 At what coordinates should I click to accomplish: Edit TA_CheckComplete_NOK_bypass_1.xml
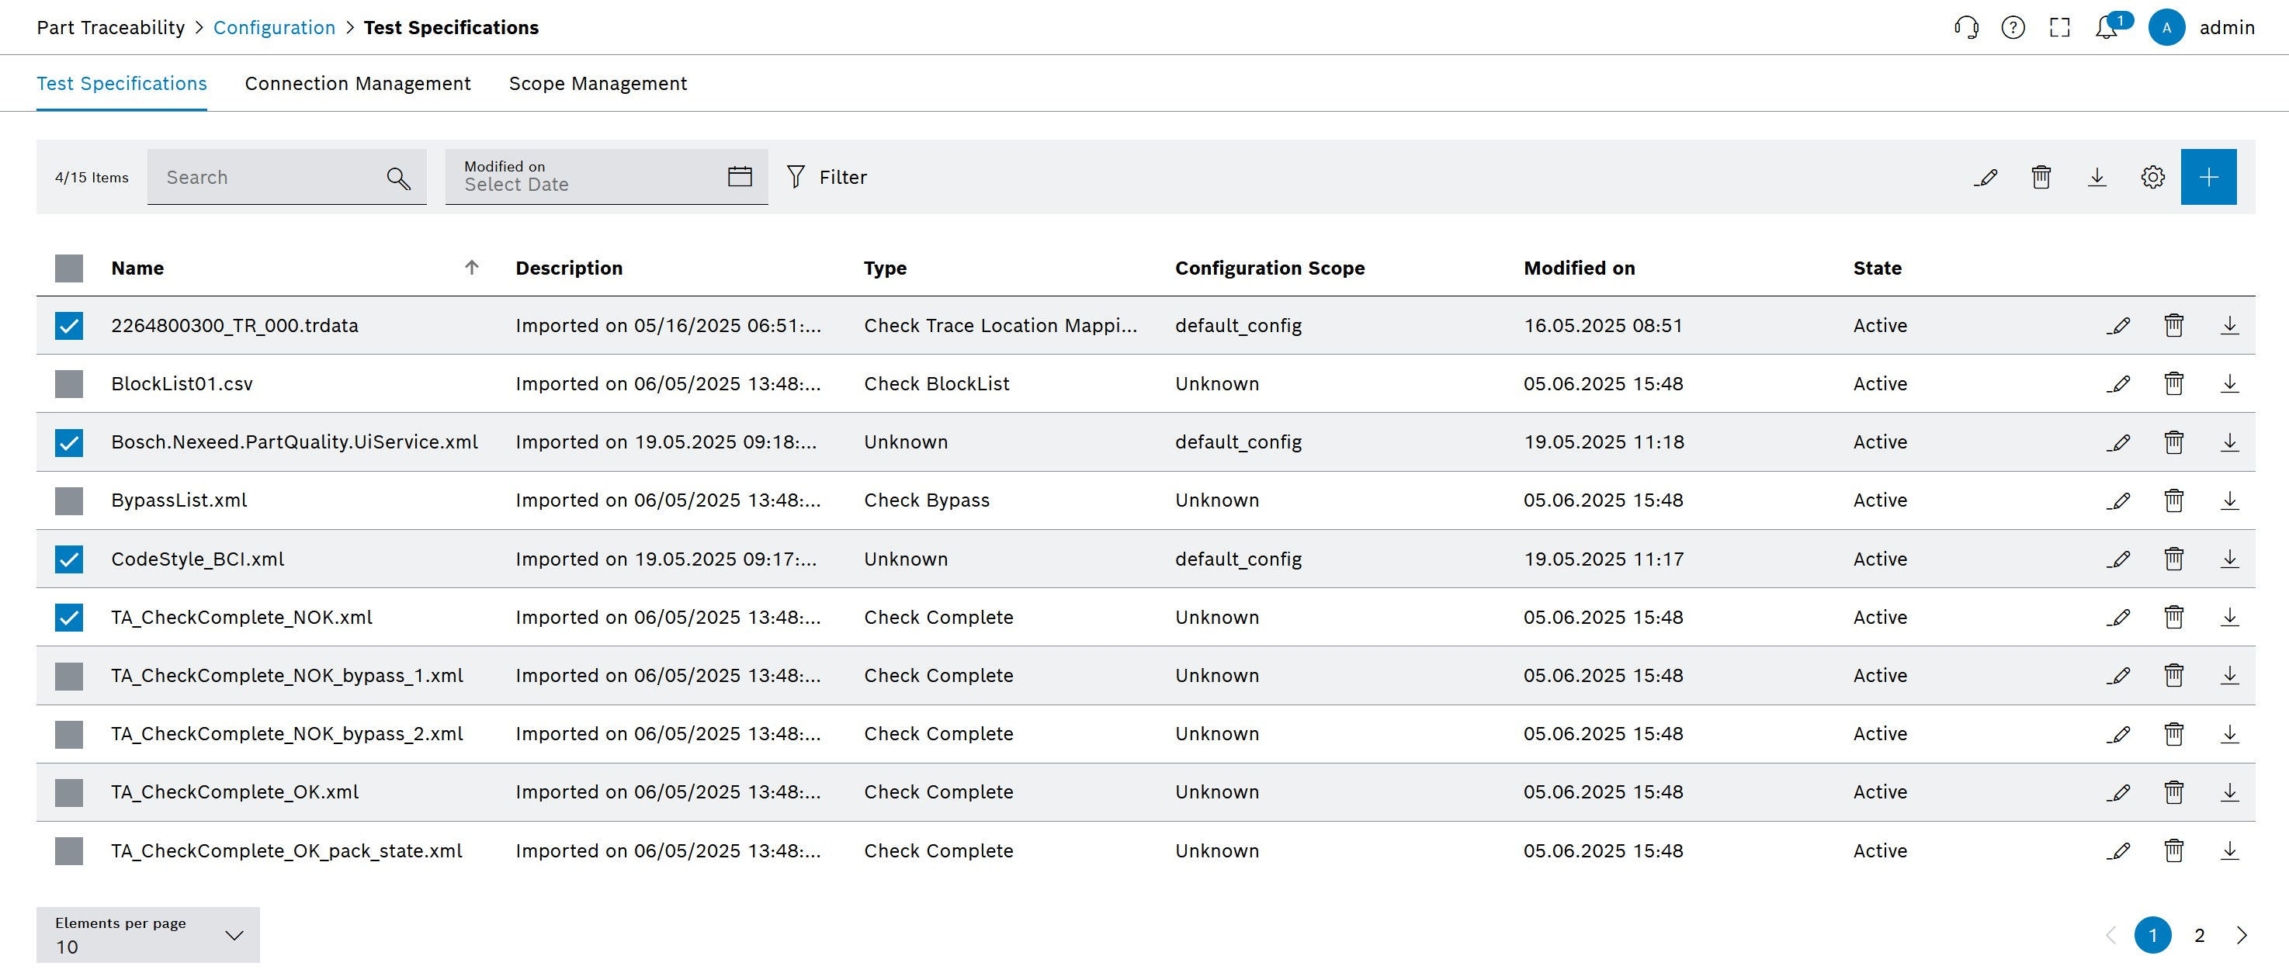click(x=2118, y=675)
